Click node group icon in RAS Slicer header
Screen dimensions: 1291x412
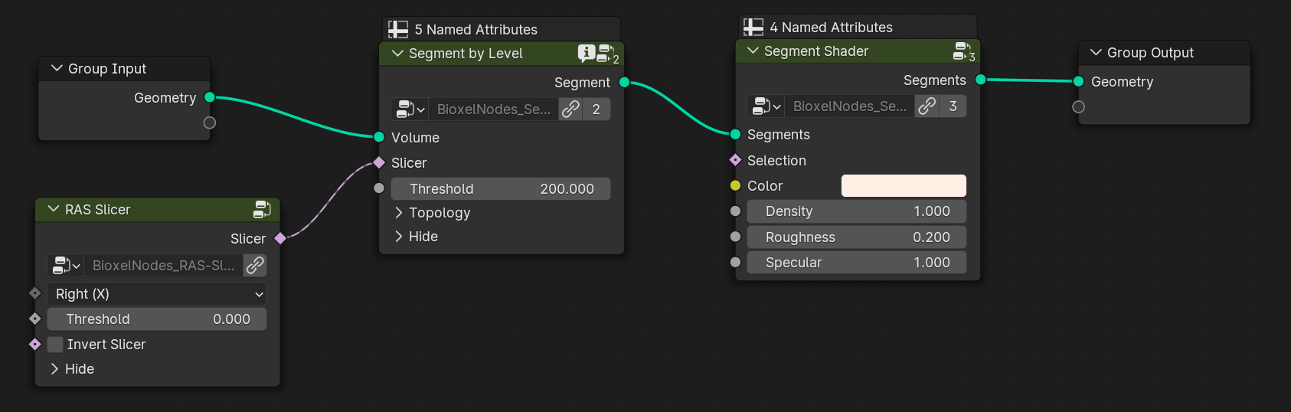(262, 209)
